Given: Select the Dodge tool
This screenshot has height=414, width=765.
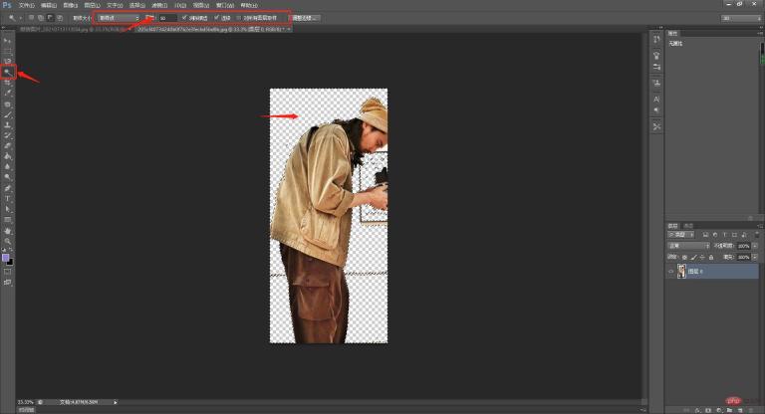Looking at the screenshot, I should 7,177.
